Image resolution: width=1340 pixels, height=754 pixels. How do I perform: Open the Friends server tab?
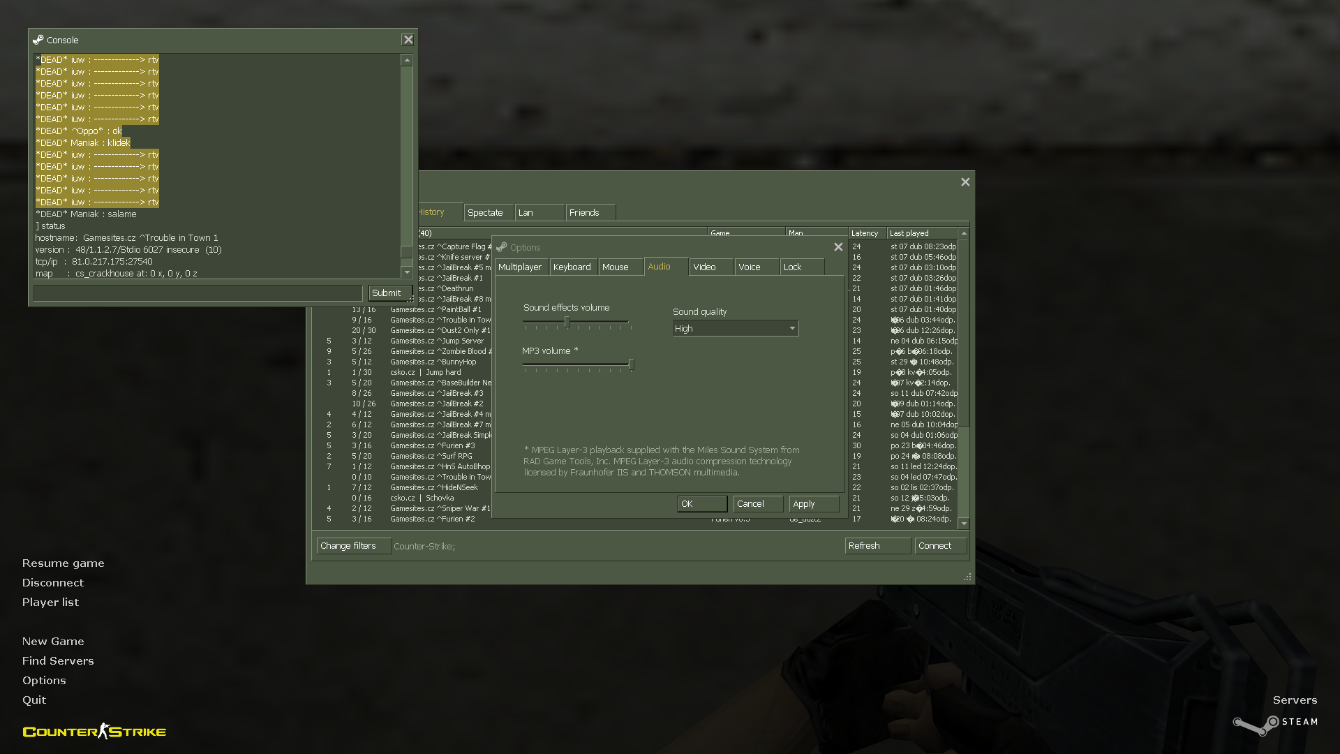point(585,212)
